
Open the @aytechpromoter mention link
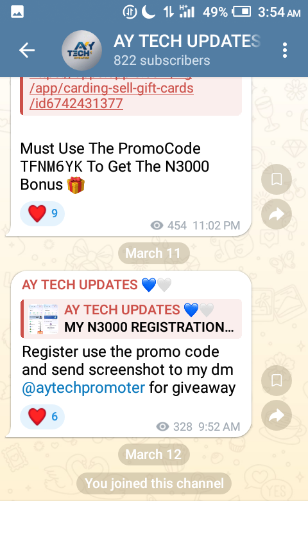[83, 388]
